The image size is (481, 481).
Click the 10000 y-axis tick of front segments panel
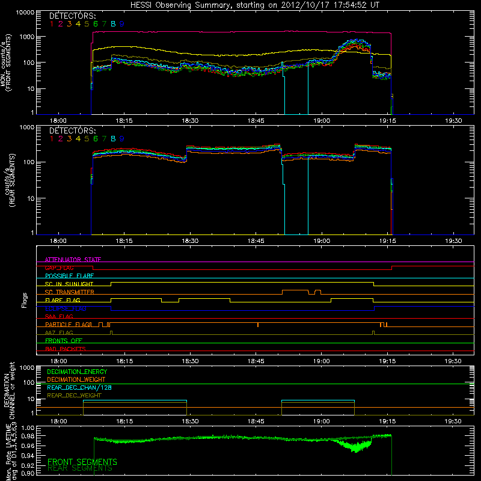point(25,13)
